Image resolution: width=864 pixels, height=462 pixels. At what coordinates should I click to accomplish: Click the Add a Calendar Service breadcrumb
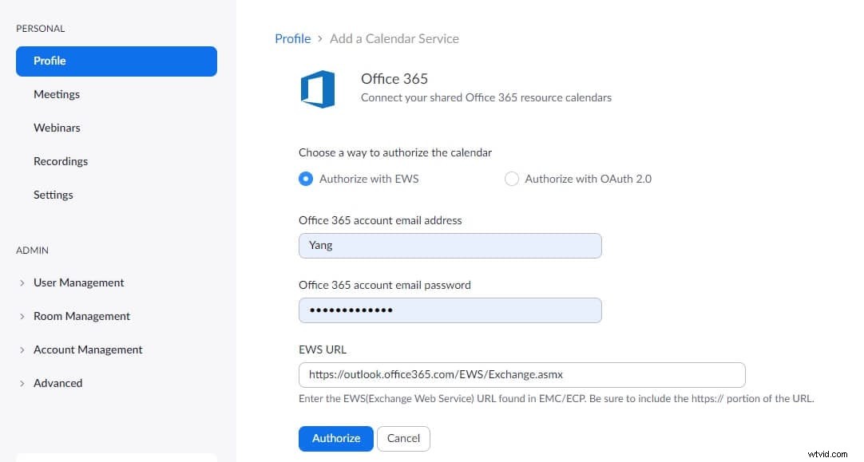(x=394, y=38)
